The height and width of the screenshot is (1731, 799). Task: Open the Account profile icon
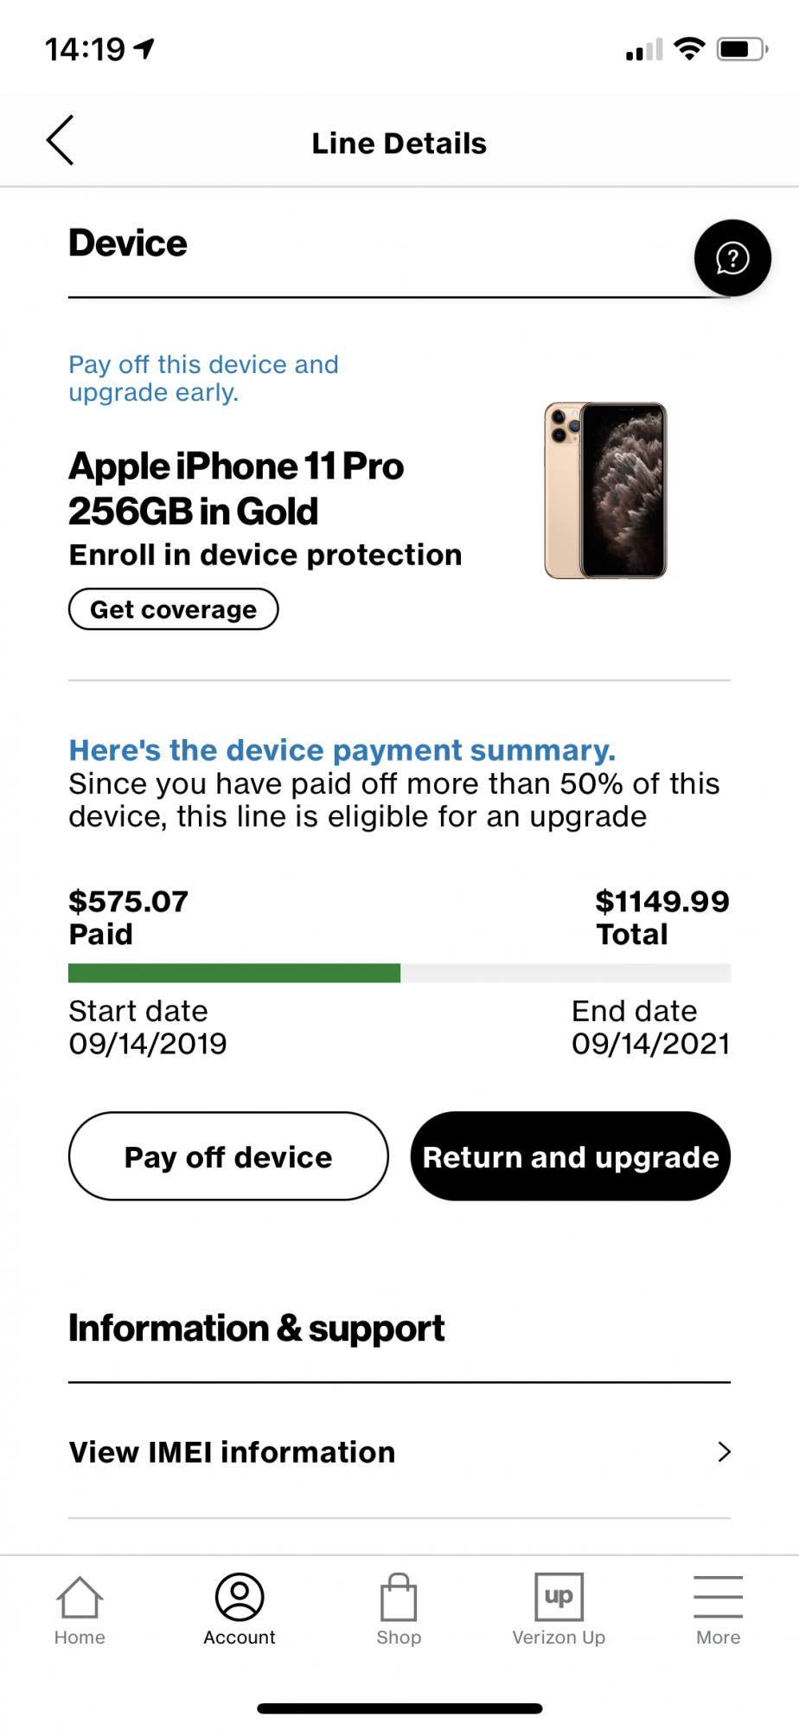click(240, 1598)
